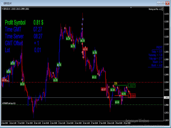Close the GBPUSD,H1 chart window
This screenshot has width=171, height=128.
tap(168, 3)
